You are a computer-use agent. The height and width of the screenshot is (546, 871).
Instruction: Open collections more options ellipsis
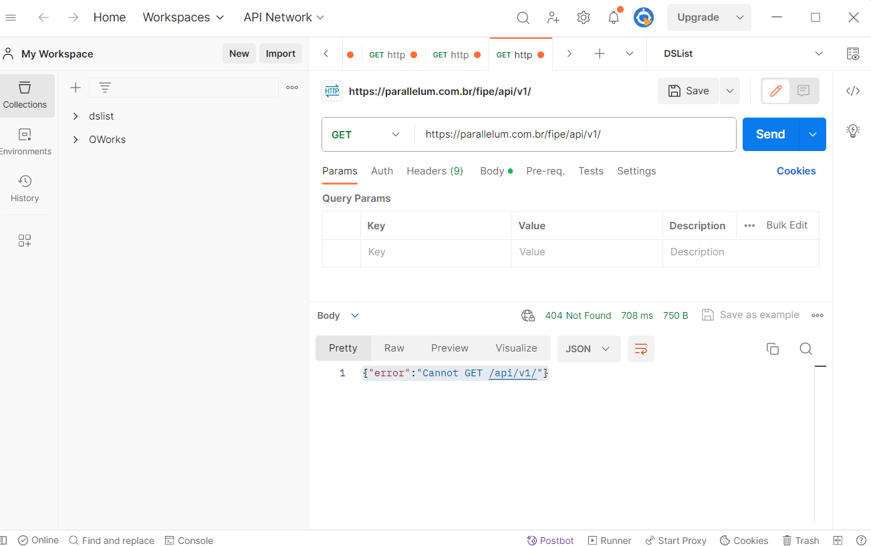[x=292, y=88]
